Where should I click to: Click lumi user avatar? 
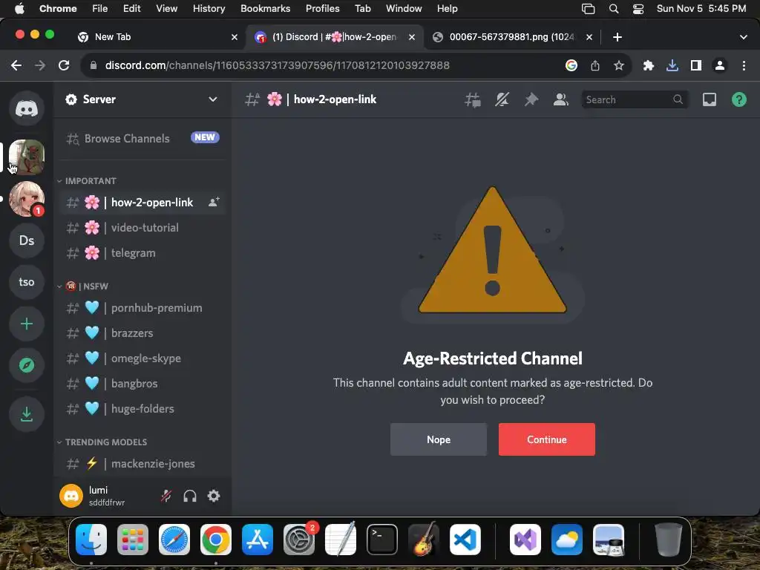(71, 496)
